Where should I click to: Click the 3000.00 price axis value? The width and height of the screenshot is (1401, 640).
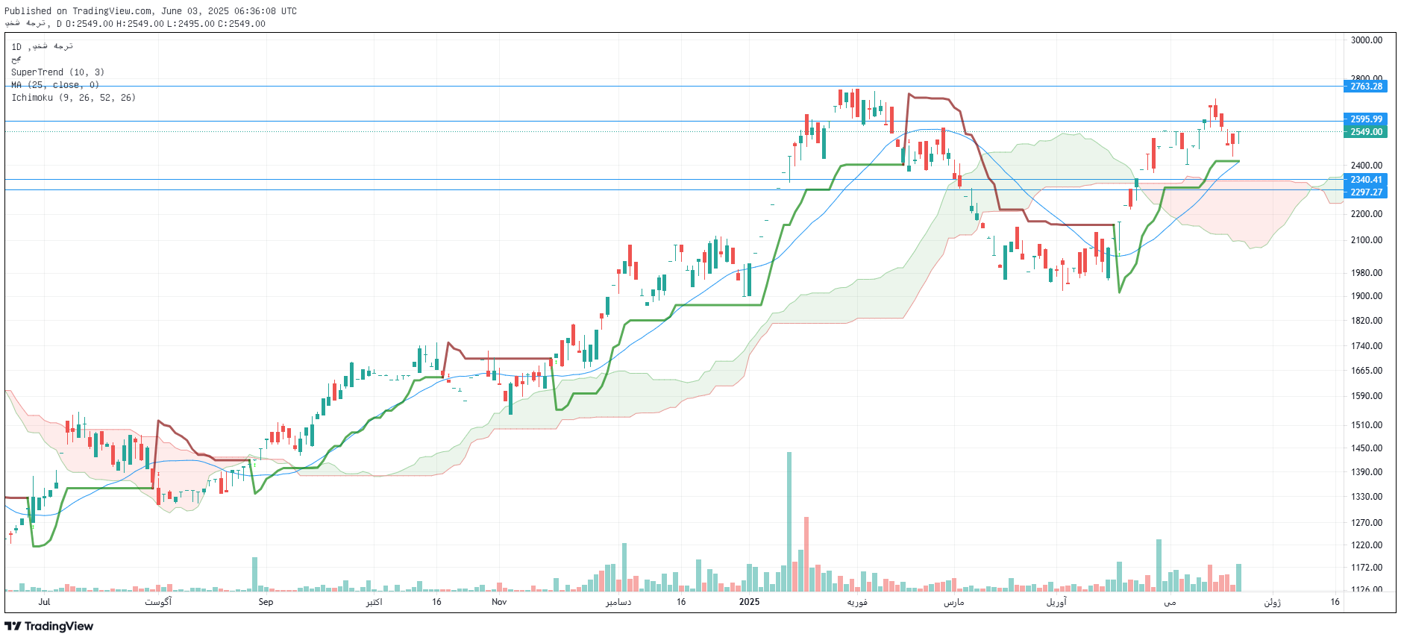click(1367, 40)
